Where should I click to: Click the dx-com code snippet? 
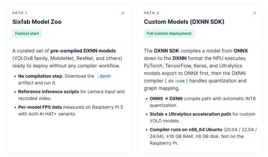(x=176, y=81)
